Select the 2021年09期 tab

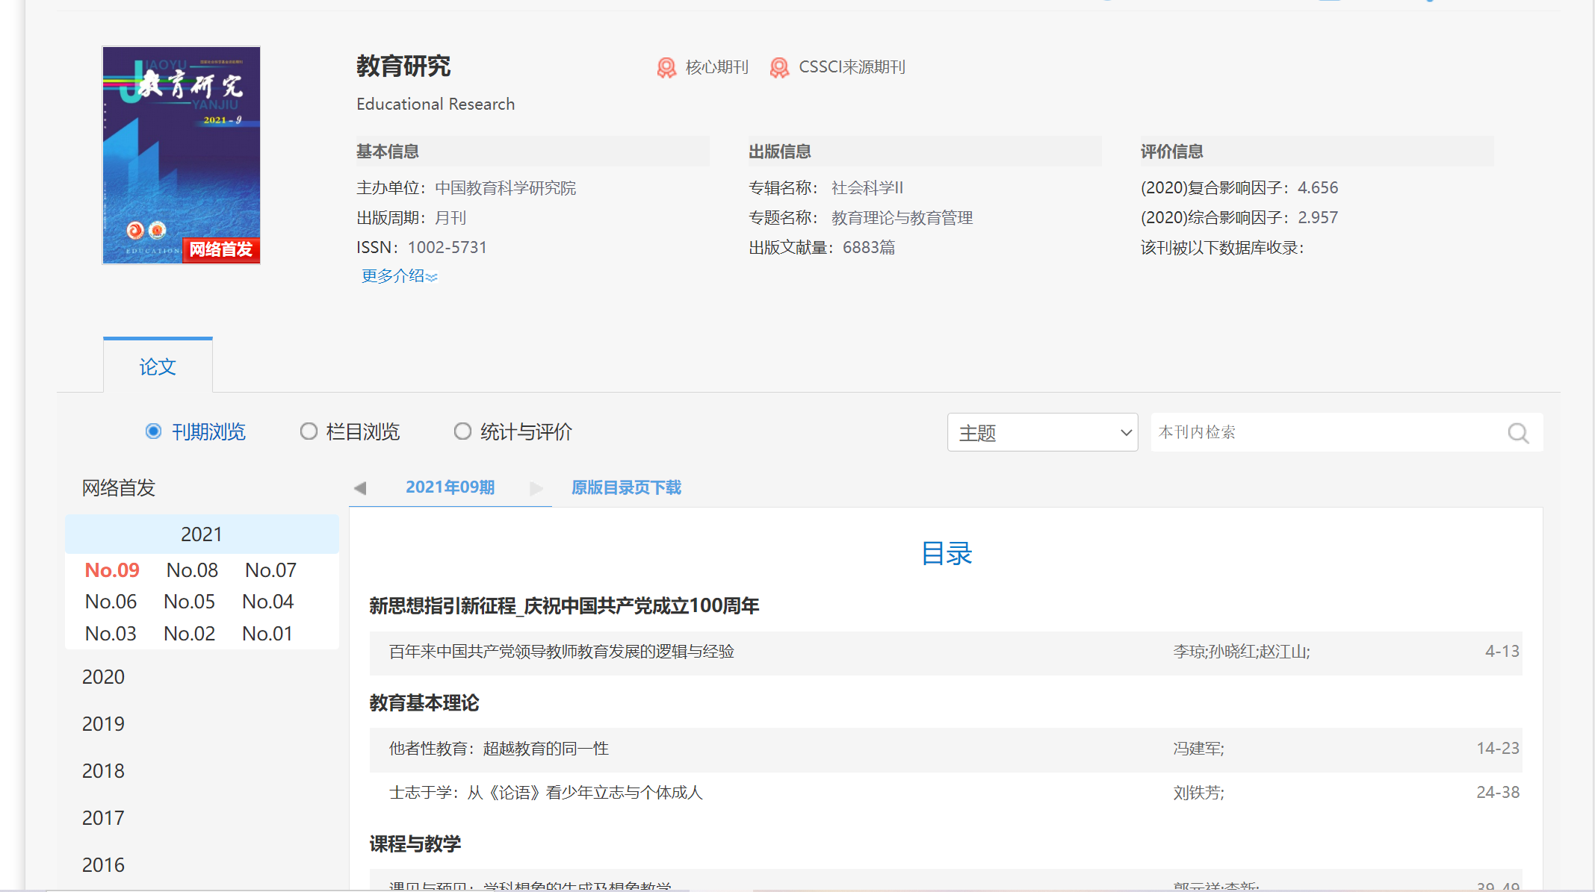click(x=450, y=487)
